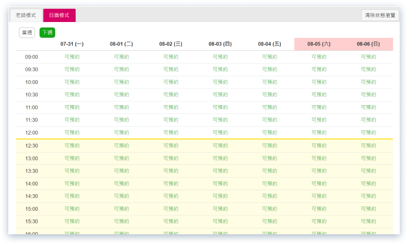Reserve 10:00 slot on 08-02 (三)
The image size is (408, 245).
[x=171, y=82]
